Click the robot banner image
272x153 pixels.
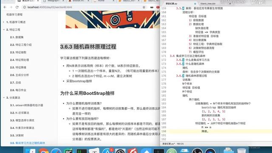pyautogui.click(x=113, y=20)
